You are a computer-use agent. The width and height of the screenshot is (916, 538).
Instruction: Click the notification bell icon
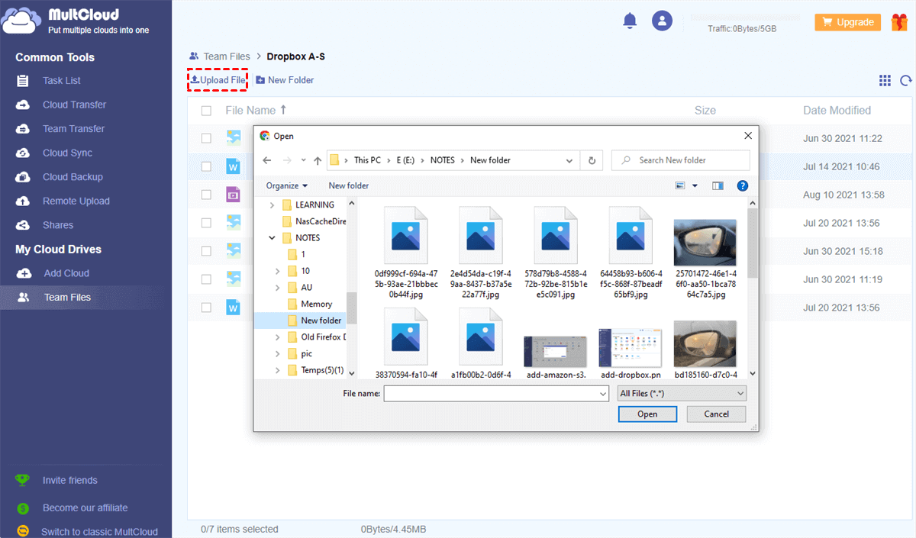[630, 21]
